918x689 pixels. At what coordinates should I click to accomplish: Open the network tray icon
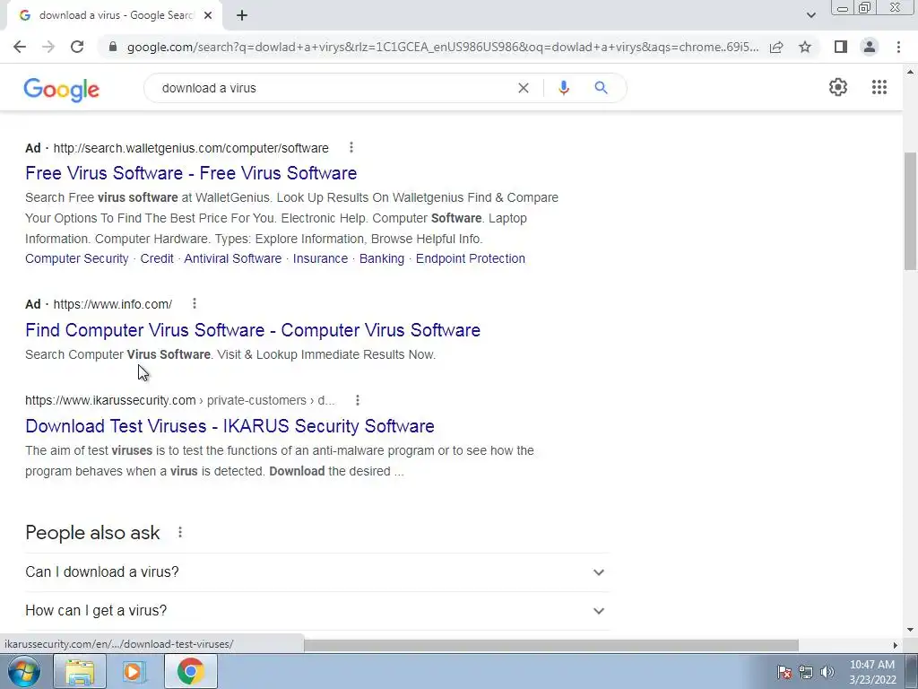tap(806, 672)
